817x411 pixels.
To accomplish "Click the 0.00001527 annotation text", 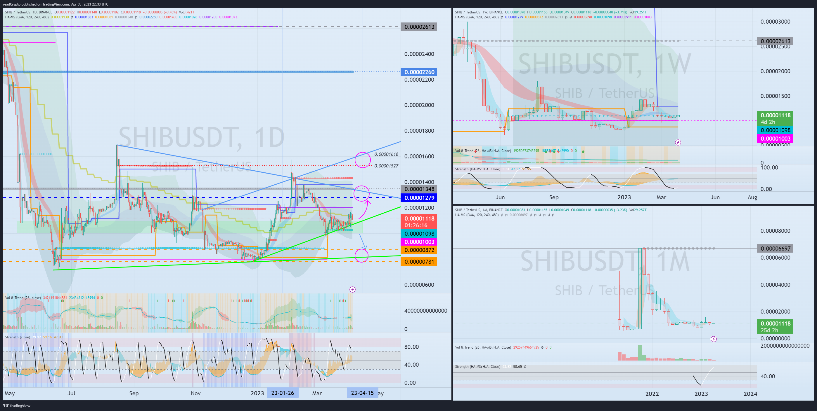I will tap(386, 166).
